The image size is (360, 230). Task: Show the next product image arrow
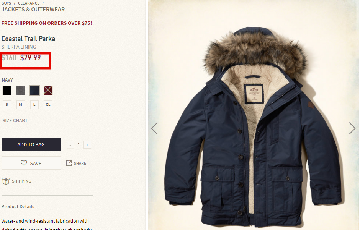pyautogui.click(x=352, y=128)
